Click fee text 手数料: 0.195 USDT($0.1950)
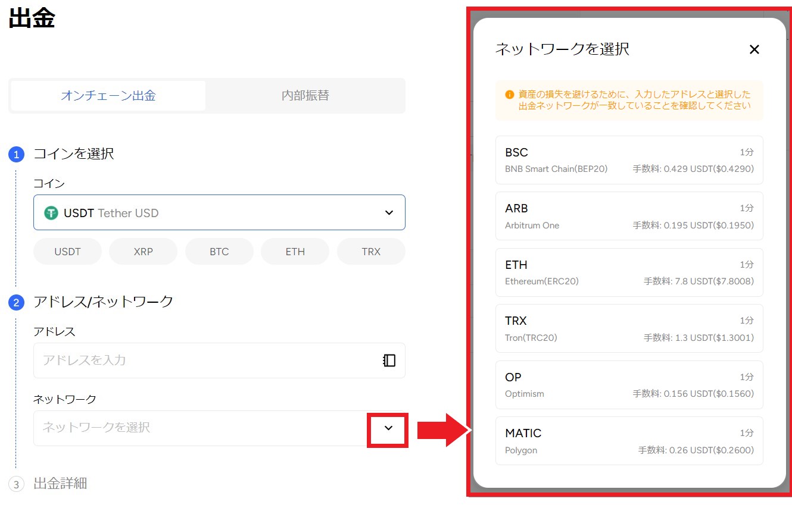This screenshot has height=508, width=792. pyautogui.click(x=693, y=225)
